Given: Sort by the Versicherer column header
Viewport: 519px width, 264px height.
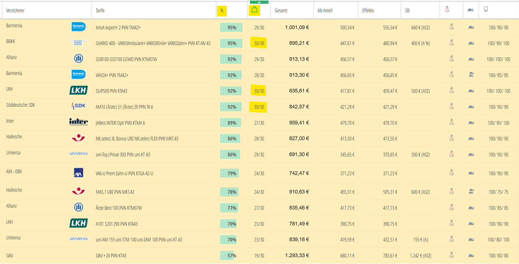Looking at the screenshot, I should (x=15, y=11).
